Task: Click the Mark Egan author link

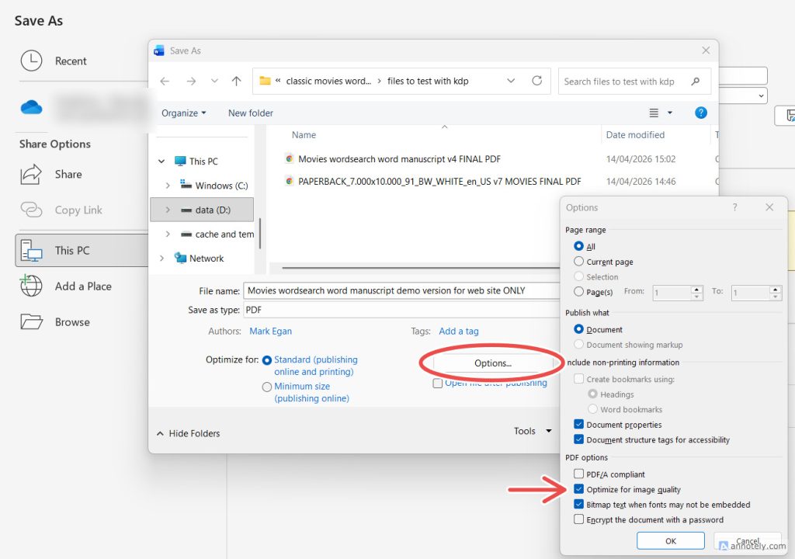Action: 270,332
